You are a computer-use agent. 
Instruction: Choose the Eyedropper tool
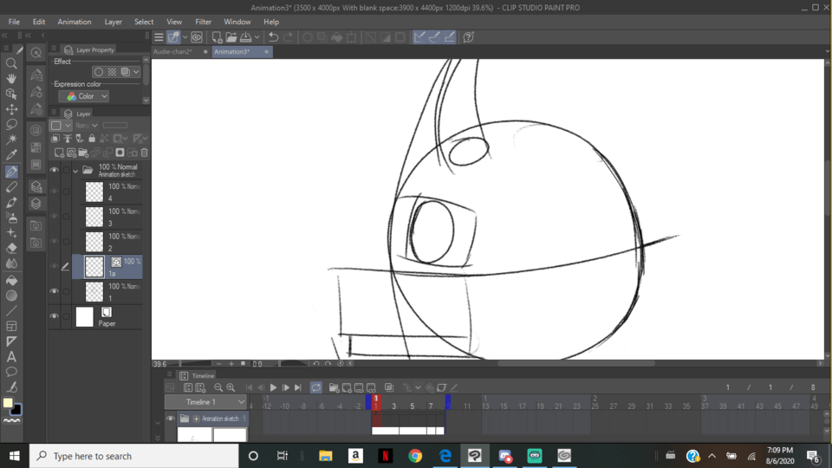pos(11,156)
